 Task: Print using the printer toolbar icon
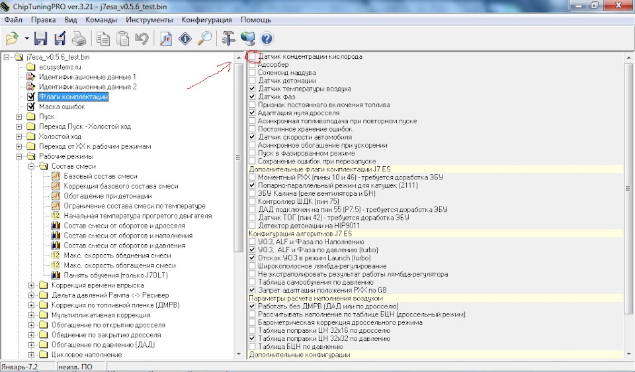click(x=79, y=38)
